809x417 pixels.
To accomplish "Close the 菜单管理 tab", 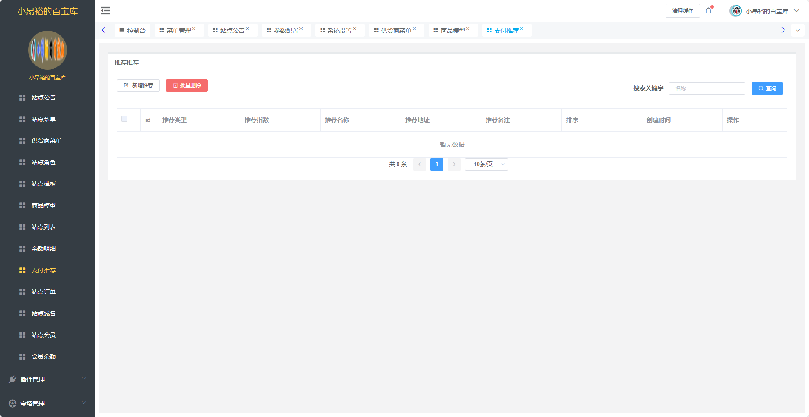I will tap(194, 29).
